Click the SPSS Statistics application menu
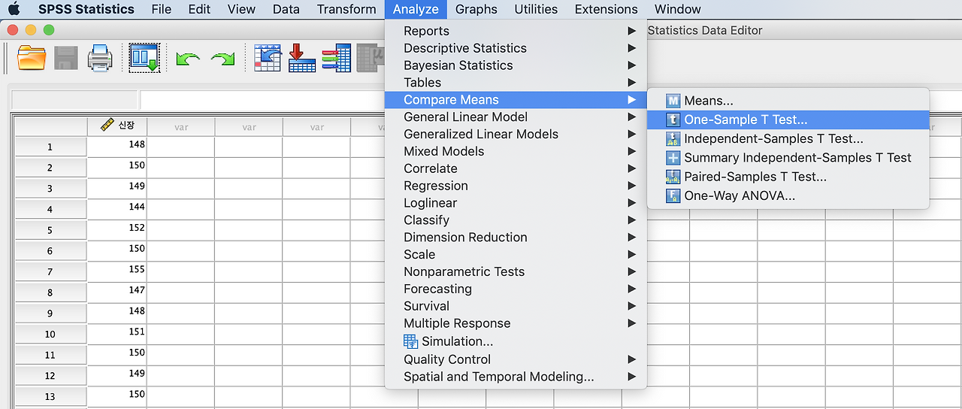 pos(86,9)
